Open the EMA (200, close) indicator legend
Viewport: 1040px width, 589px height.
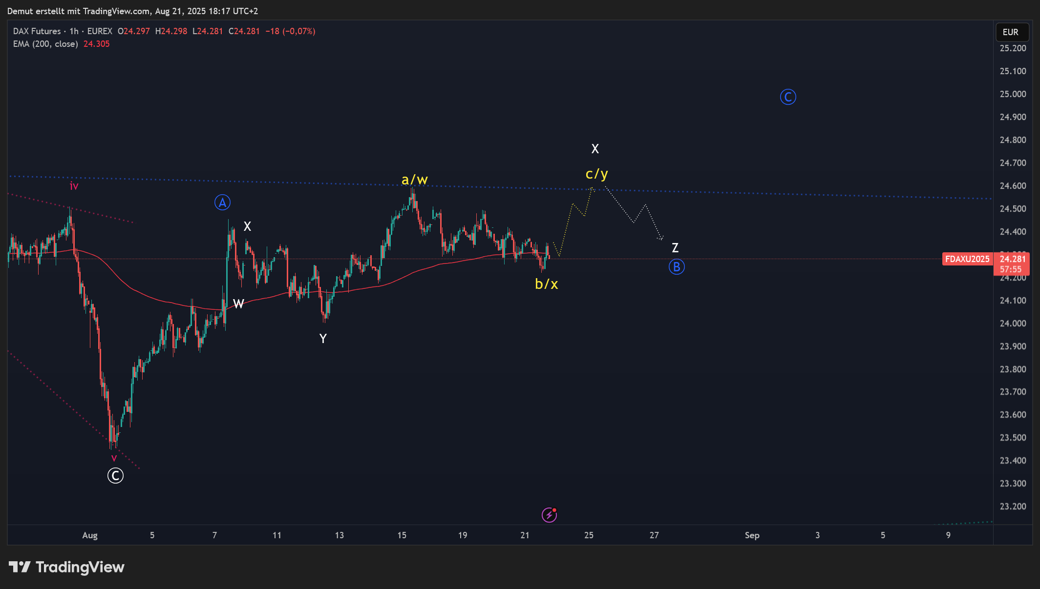click(x=45, y=44)
